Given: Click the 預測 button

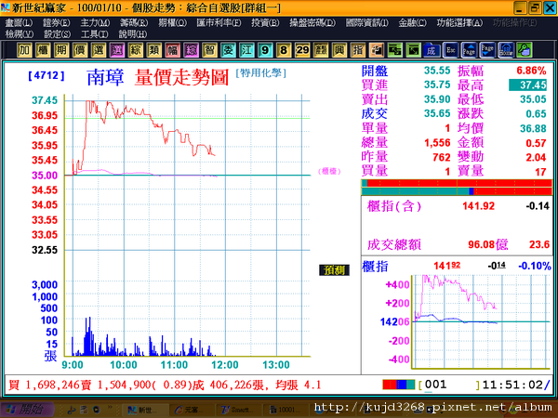Looking at the screenshot, I should pos(334,270).
